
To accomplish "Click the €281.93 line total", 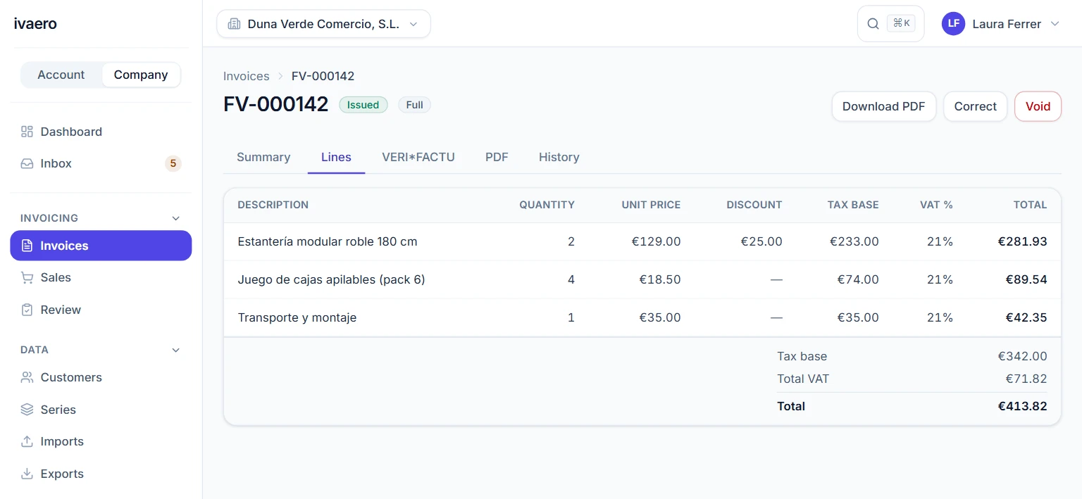I will 1023,241.
